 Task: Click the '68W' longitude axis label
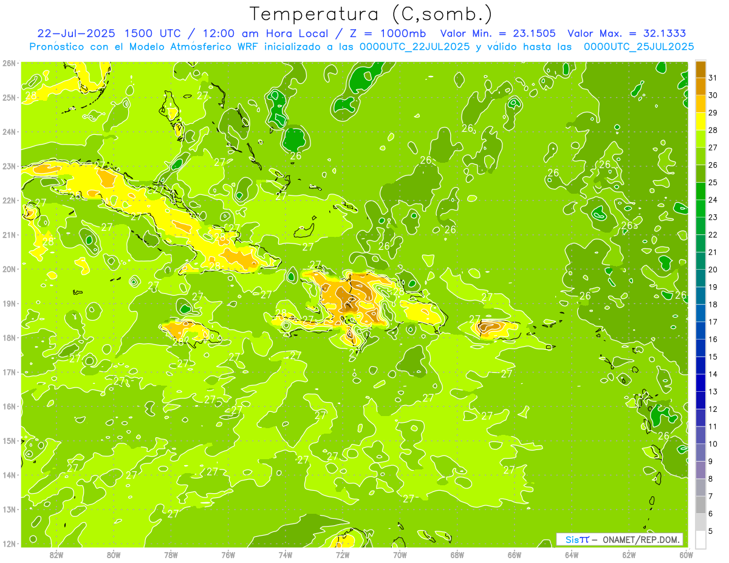pos(457,554)
